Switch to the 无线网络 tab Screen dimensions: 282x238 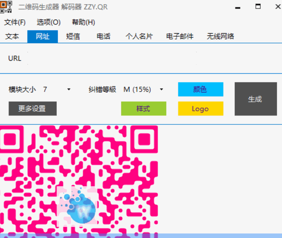pos(220,36)
